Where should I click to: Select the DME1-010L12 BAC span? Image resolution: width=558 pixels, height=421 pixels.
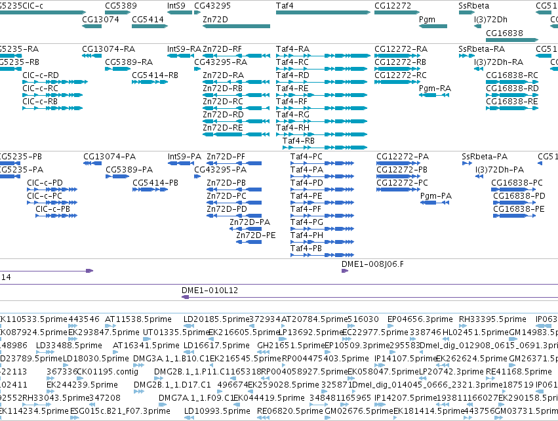click(370, 297)
